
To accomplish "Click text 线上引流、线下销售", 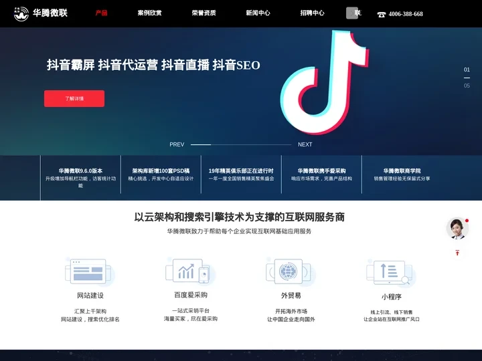I will pos(392,312).
